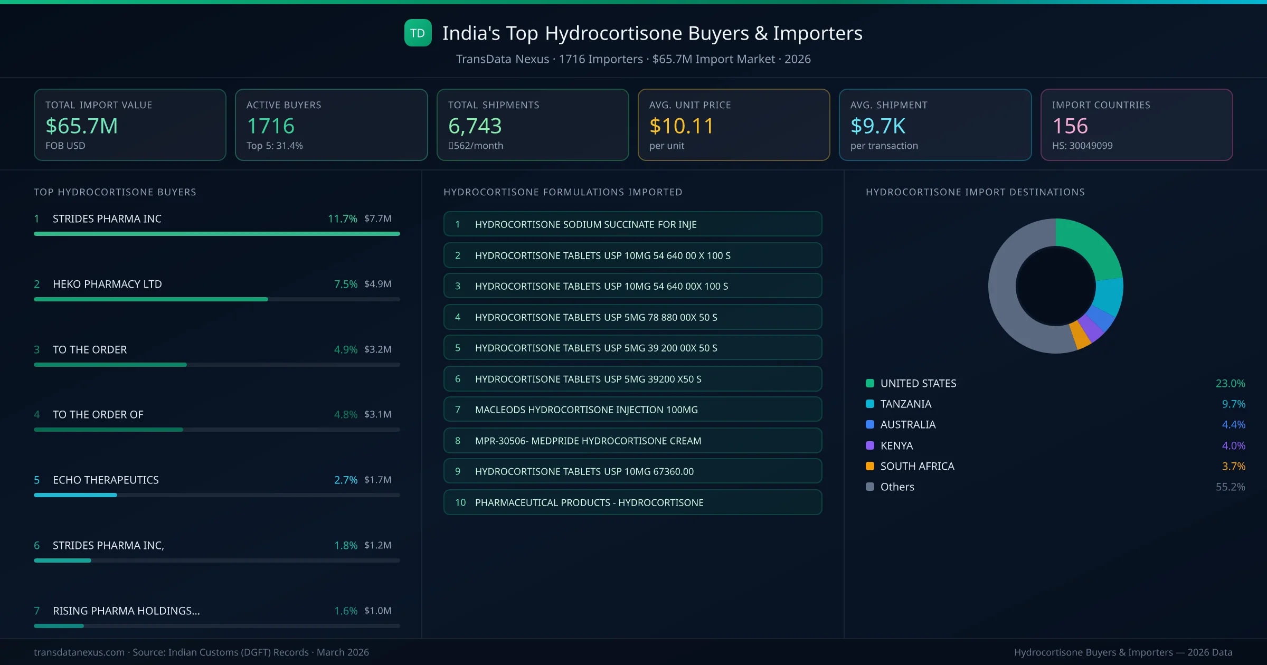Click the STRIDES PHARMA INC buyer entry
This screenshot has width=1267, height=665.
(x=107, y=218)
